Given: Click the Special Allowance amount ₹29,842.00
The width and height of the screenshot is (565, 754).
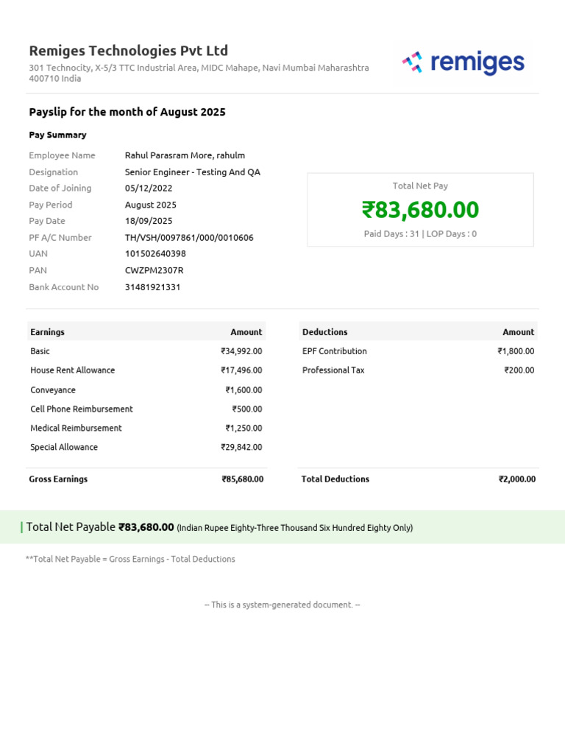Looking at the screenshot, I should 241,447.
